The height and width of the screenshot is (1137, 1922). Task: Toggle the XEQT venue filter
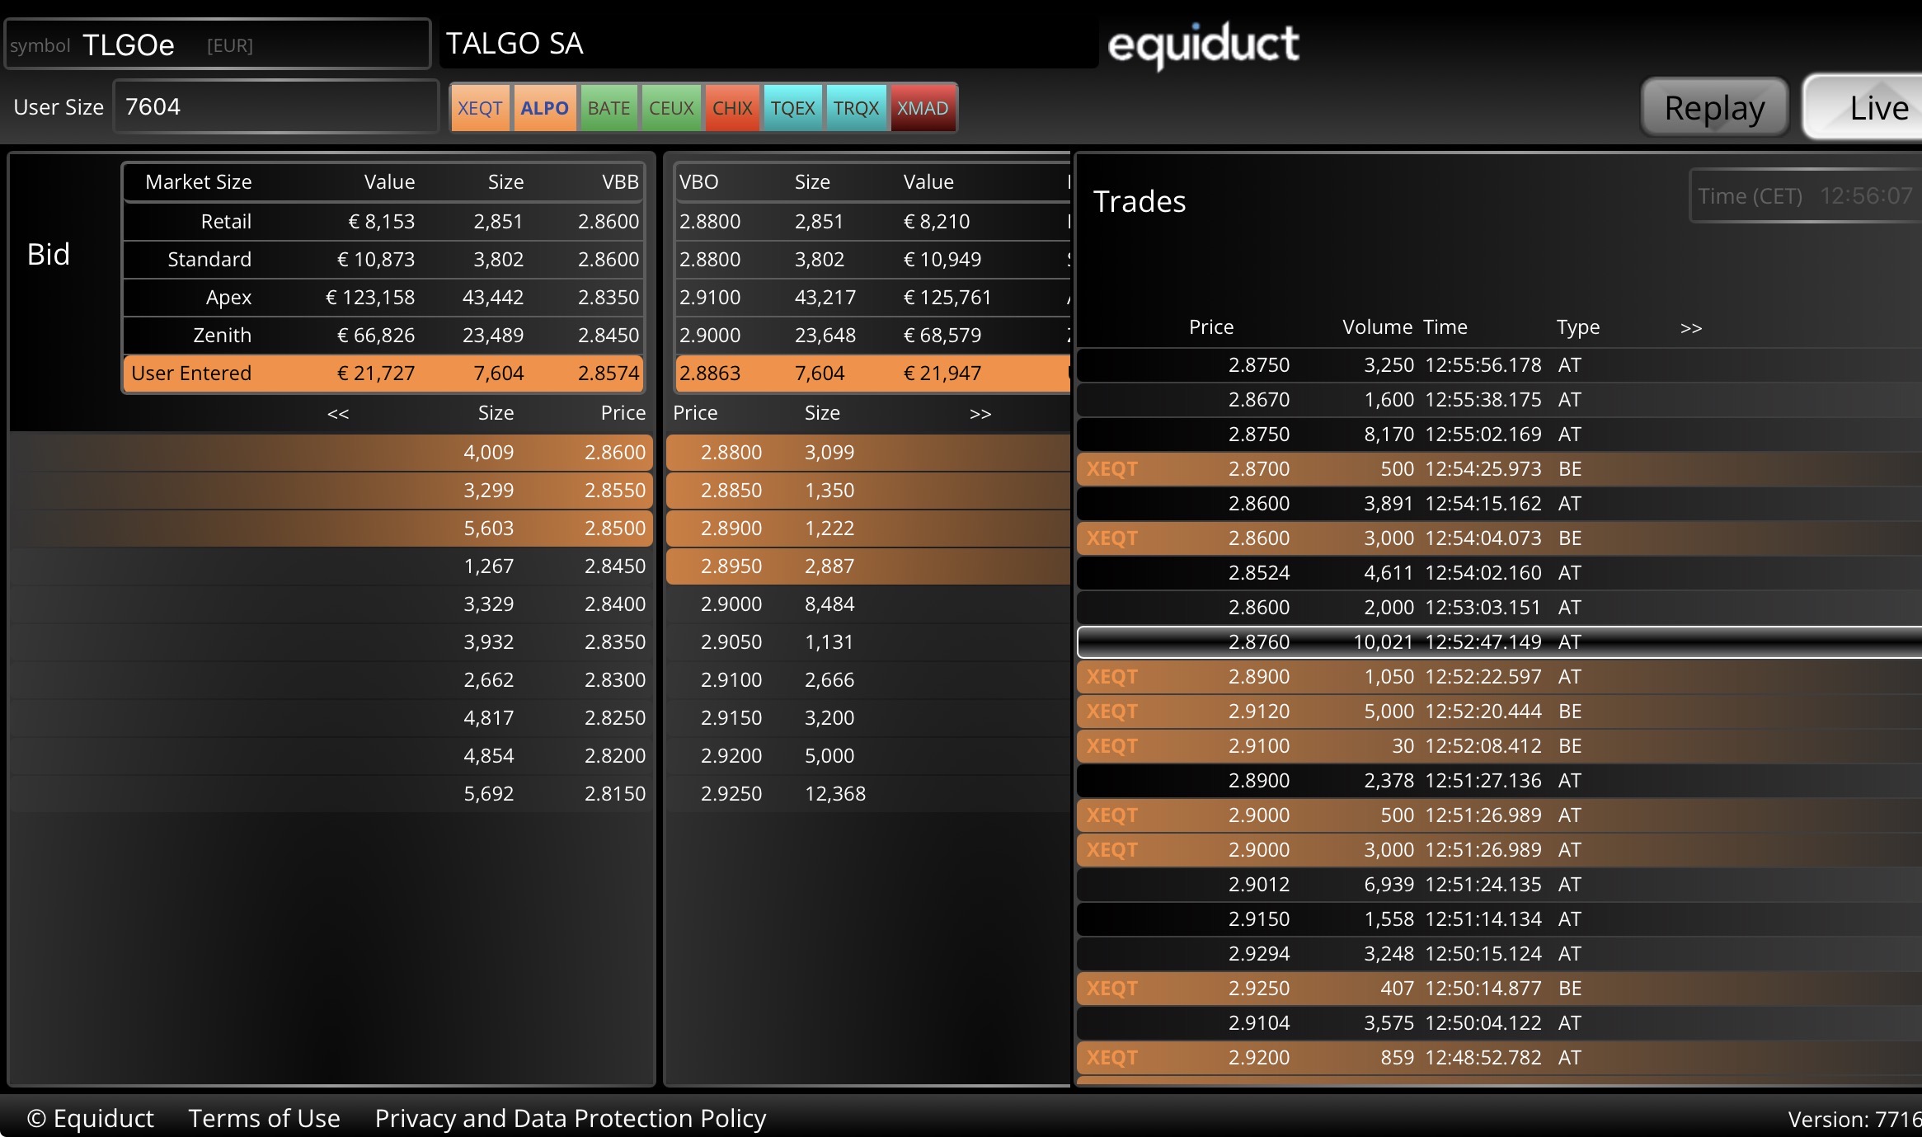(480, 108)
